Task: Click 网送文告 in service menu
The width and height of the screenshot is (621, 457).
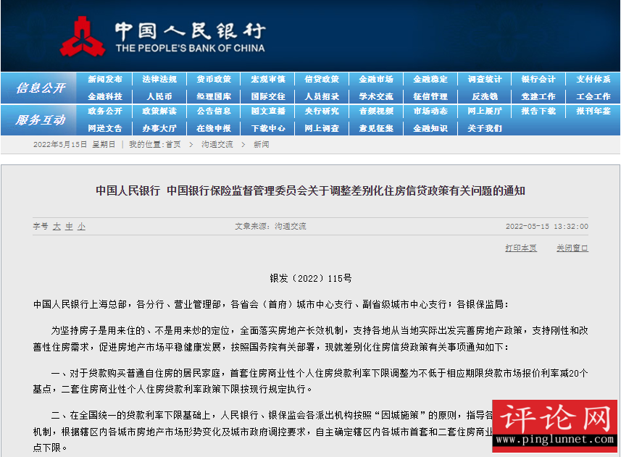Action: pyautogui.click(x=105, y=129)
